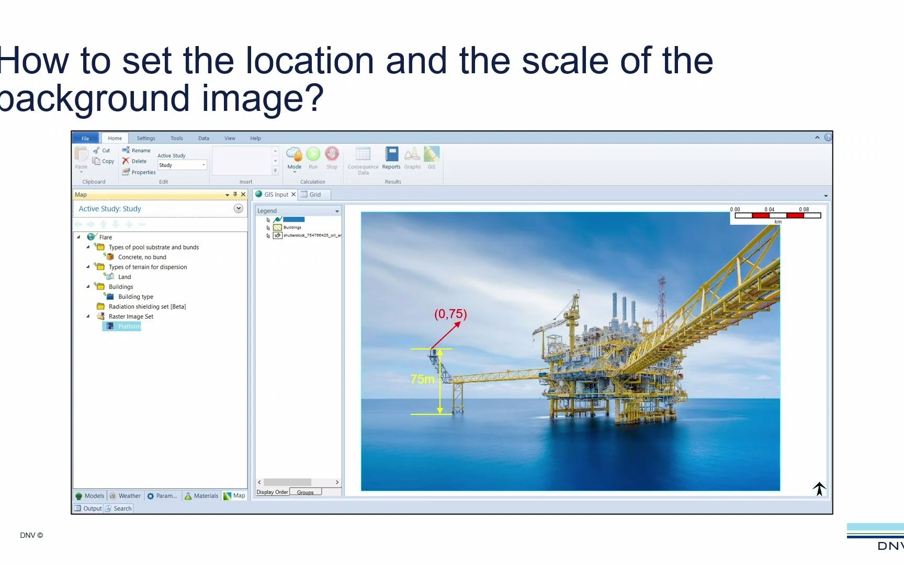
Task: Toggle selectable arrow for shutterstock image layer
Action: tap(268, 235)
